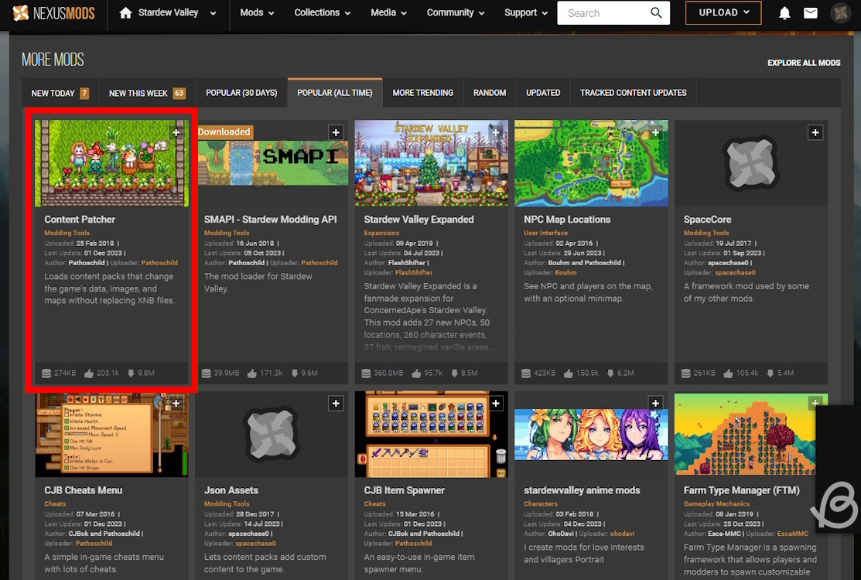Click the Nexus Mods logo
This screenshot has height=580, width=861.
[x=52, y=13]
